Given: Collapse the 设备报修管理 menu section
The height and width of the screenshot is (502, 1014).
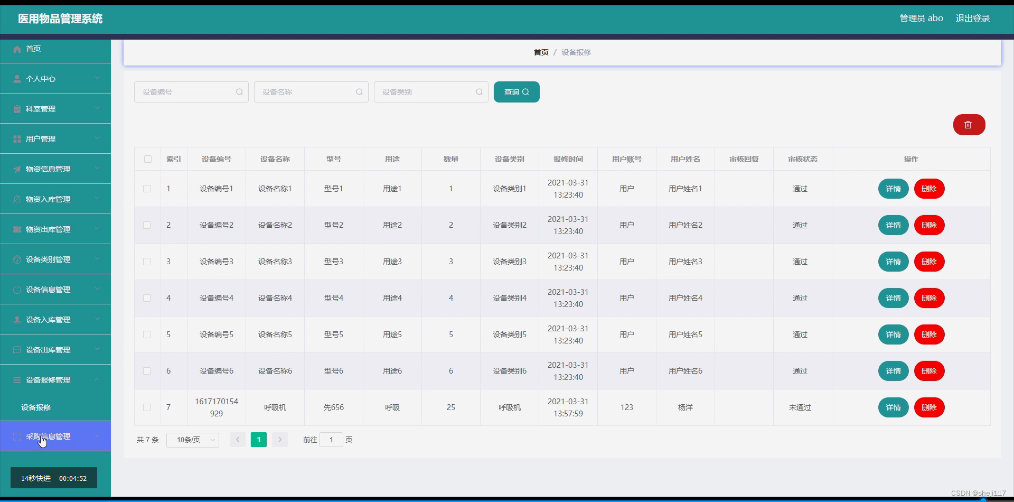Looking at the screenshot, I should [x=97, y=379].
